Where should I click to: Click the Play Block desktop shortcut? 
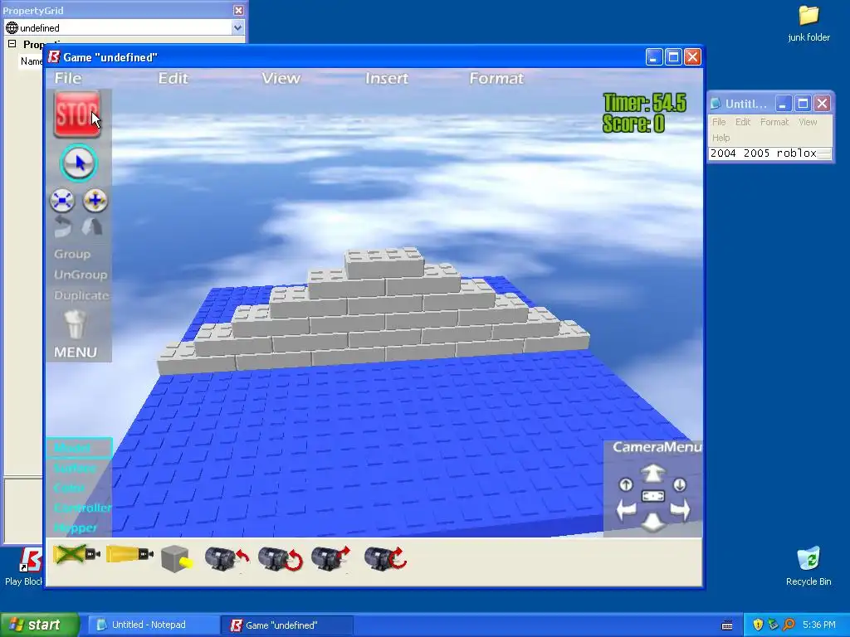[24, 566]
